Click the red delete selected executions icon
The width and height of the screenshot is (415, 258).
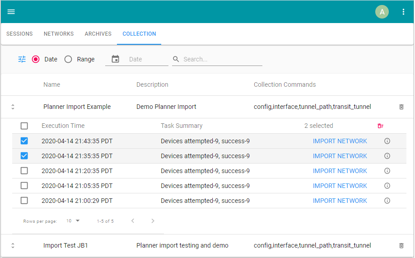(x=380, y=126)
